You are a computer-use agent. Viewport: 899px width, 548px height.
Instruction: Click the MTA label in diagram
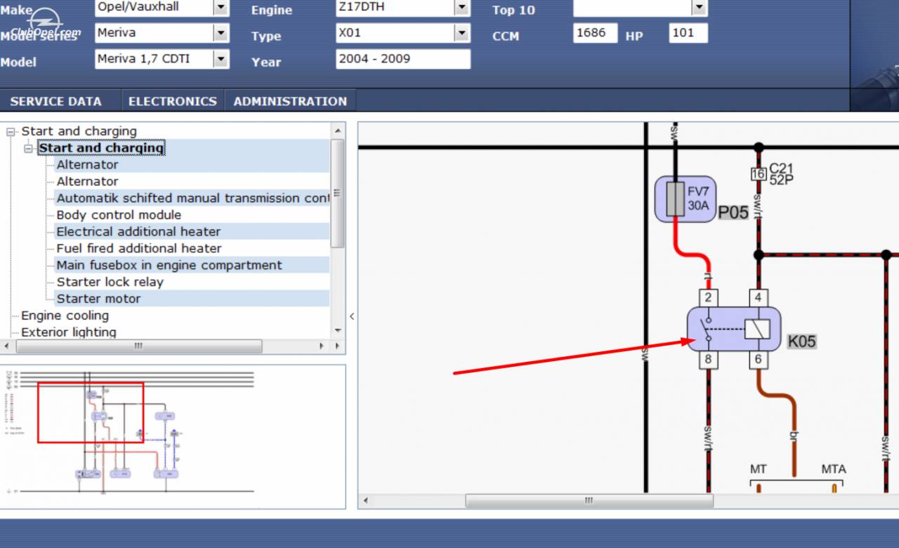[x=834, y=469]
